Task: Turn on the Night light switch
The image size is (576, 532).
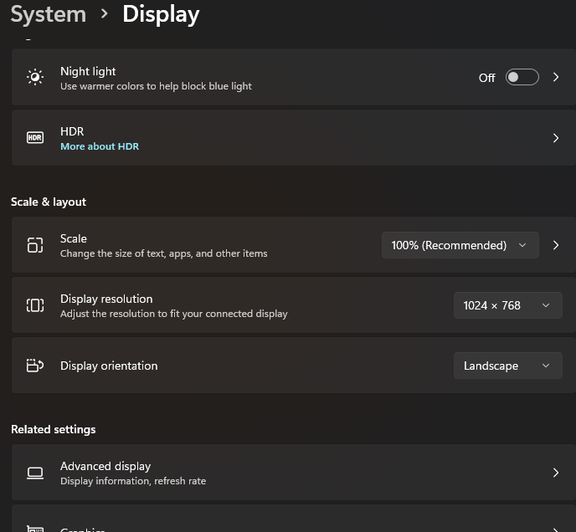Action: coord(522,78)
